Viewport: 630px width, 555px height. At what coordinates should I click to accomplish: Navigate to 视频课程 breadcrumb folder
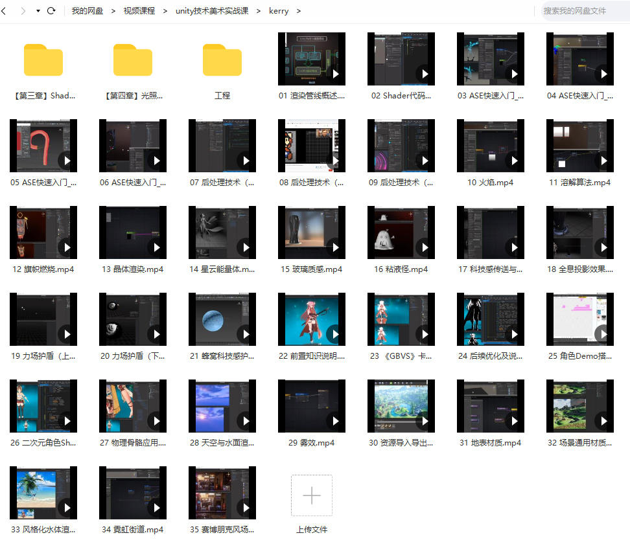click(x=139, y=11)
